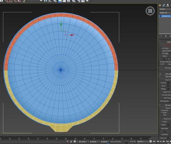Click the Attach button
The height and width of the screenshot is (144, 171).
[x=163, y=125]
